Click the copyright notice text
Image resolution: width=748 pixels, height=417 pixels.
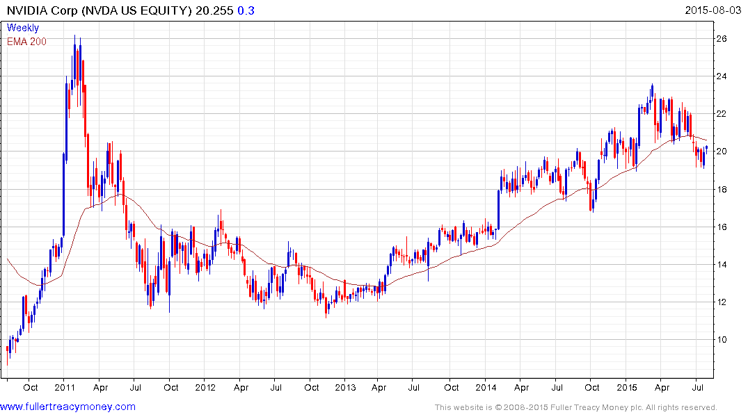pyautogui.click(x=576, y=407)
